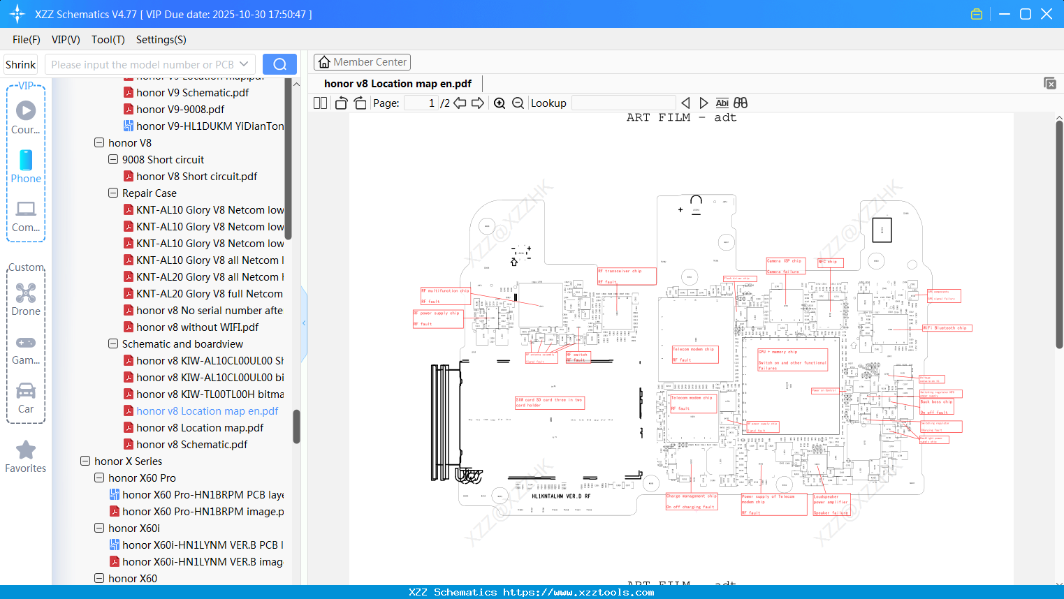
Task: Toggle the two-page view icon
Action: point(321,103)
